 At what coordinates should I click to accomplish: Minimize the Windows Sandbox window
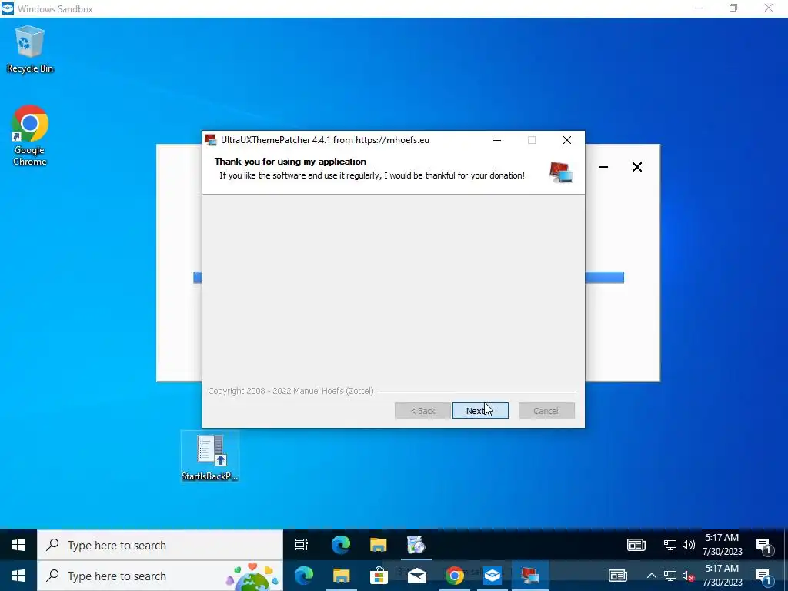[699, 8]
